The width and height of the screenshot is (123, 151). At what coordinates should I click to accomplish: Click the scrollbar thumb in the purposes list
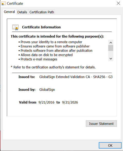tap(111, 48)
